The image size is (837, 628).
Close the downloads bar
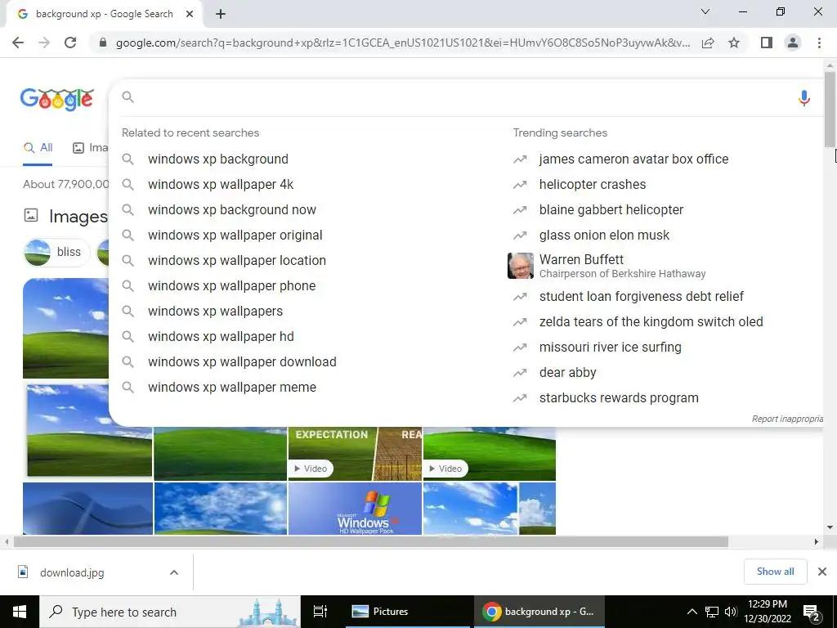click(x=822, y=572)
